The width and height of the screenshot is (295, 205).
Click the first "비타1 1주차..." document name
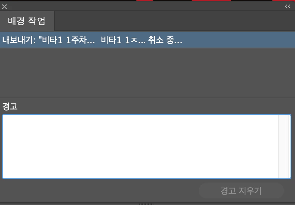click(x=67, y=40)
